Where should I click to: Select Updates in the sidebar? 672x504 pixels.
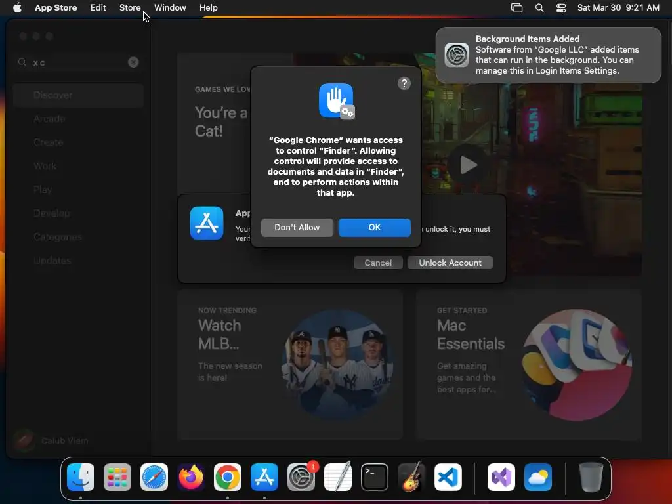(79, 260)
